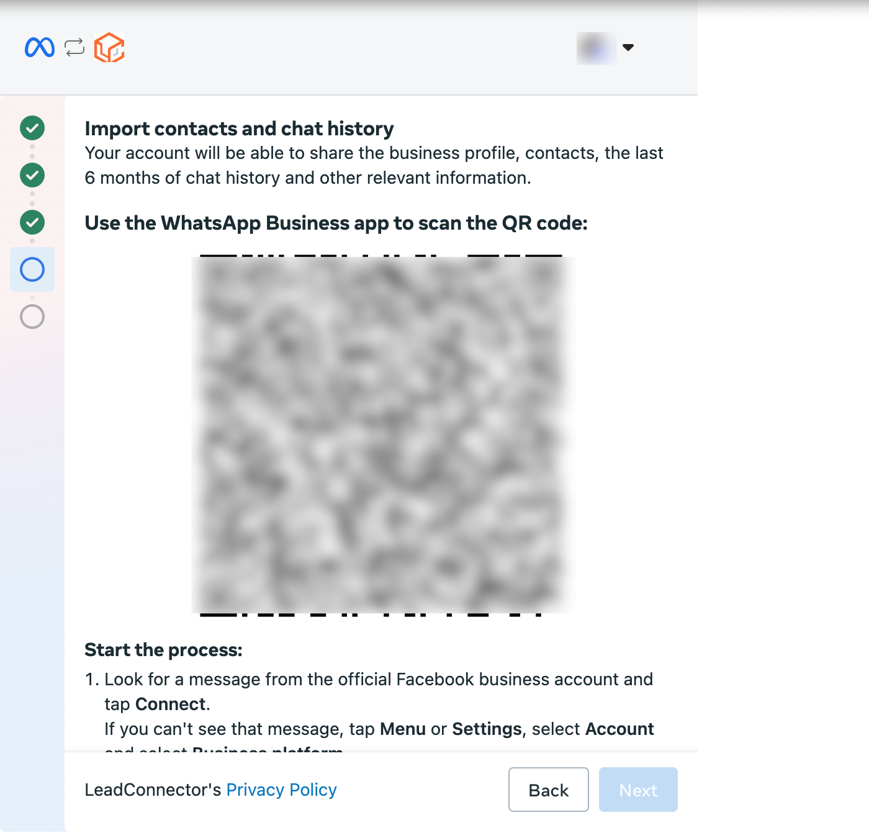Open LeadConnector's Privacy Policy link
Viewport: 869px width, 833px height.
click(x=281, y=790)
